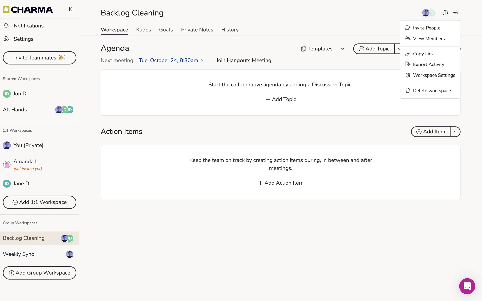Close the three-dots workspace menu
Viewport: 482px width, 301px height.
456,13
